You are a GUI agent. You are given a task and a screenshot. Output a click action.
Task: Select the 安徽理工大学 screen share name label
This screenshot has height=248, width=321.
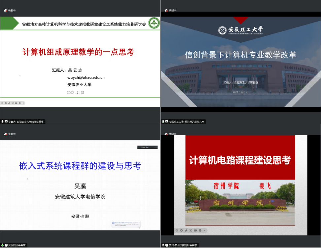(x=187, y=122)
